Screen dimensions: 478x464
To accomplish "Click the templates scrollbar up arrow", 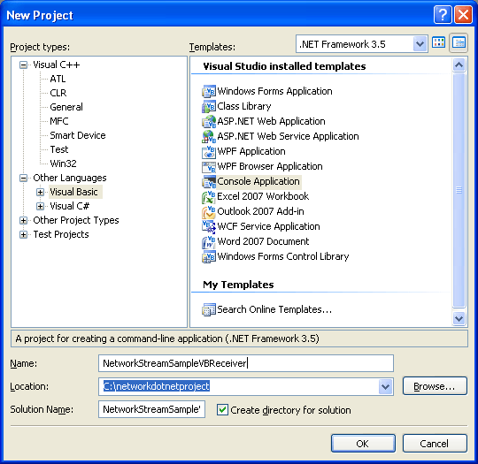I will tap(459, 65).
